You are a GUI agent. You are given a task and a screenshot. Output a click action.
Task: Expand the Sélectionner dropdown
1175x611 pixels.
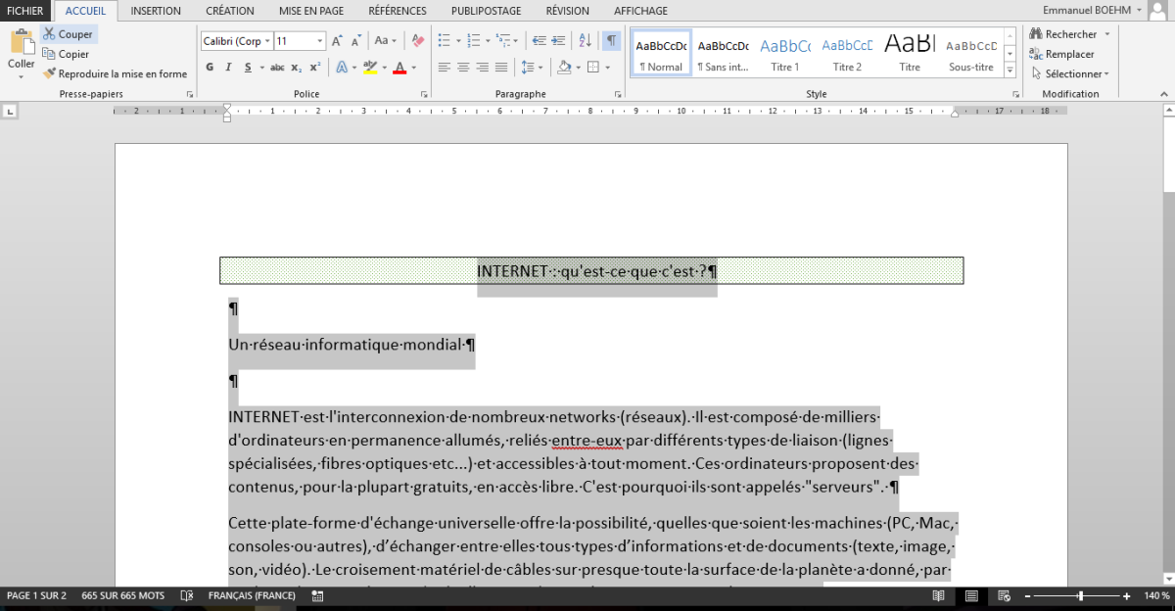pos(1069,73)
